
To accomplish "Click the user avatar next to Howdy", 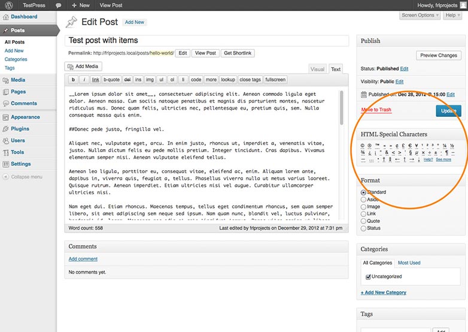I will [x=463, y=5].
